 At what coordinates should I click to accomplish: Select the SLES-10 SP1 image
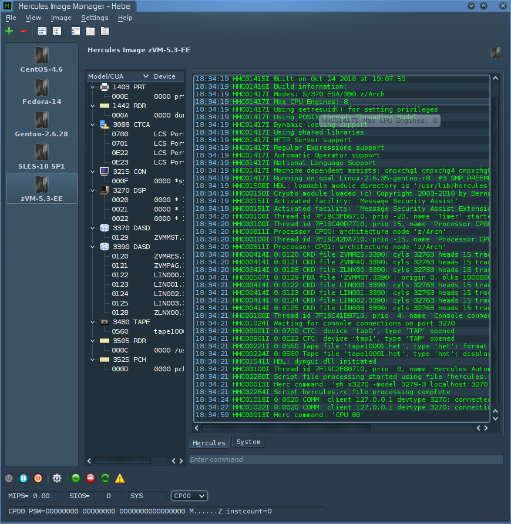point(42,157)
